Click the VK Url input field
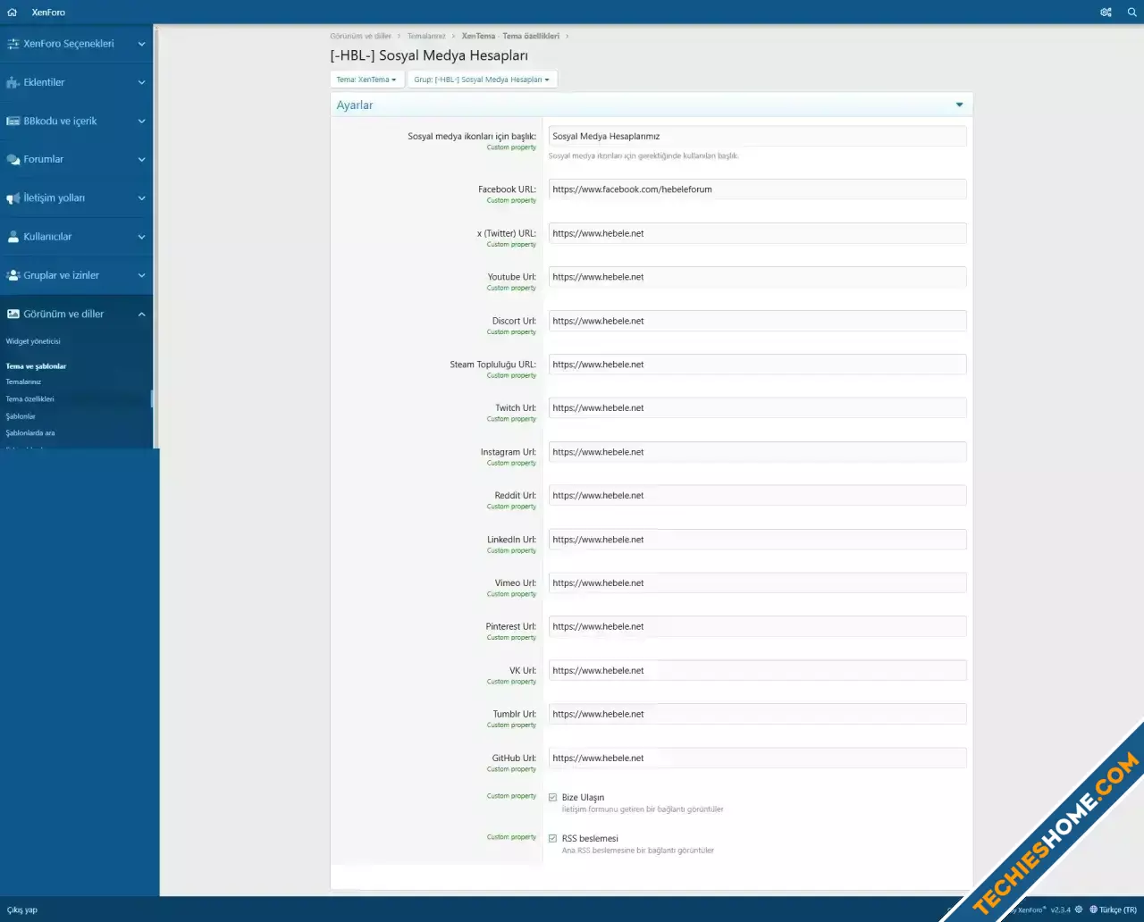This screenshot has width=1144, height=922. 757,671
